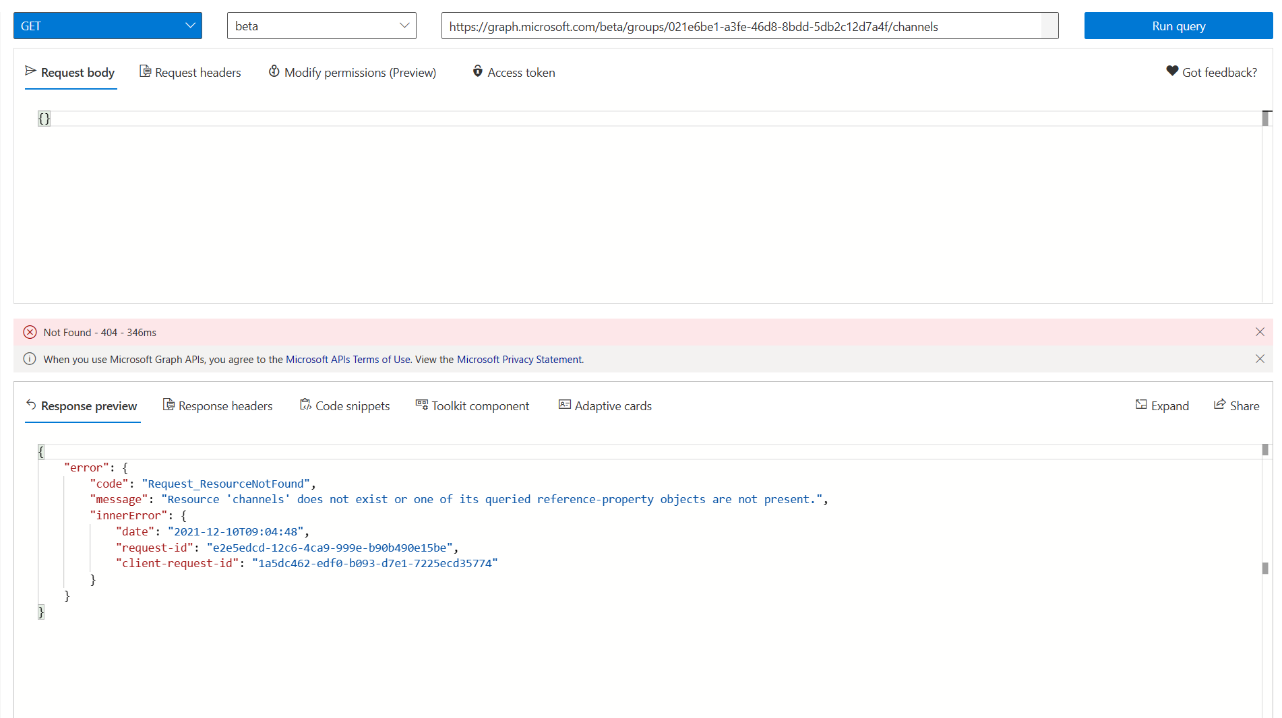Switch to the Request headers tab
The width and height of the screenshot is (1282, 718).
tap(190, 72)
